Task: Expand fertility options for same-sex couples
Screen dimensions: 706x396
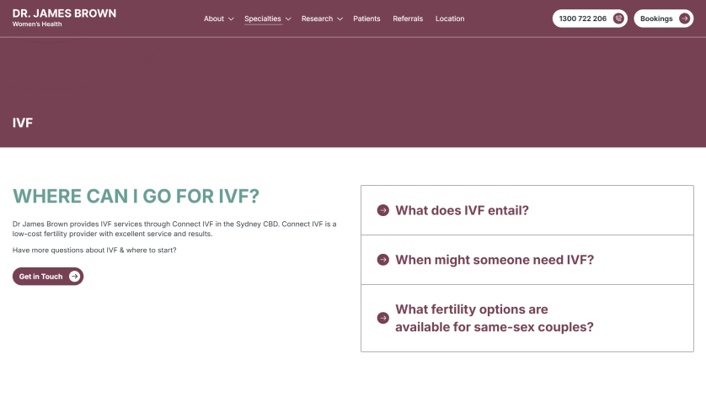Action: tap(495, 318)
